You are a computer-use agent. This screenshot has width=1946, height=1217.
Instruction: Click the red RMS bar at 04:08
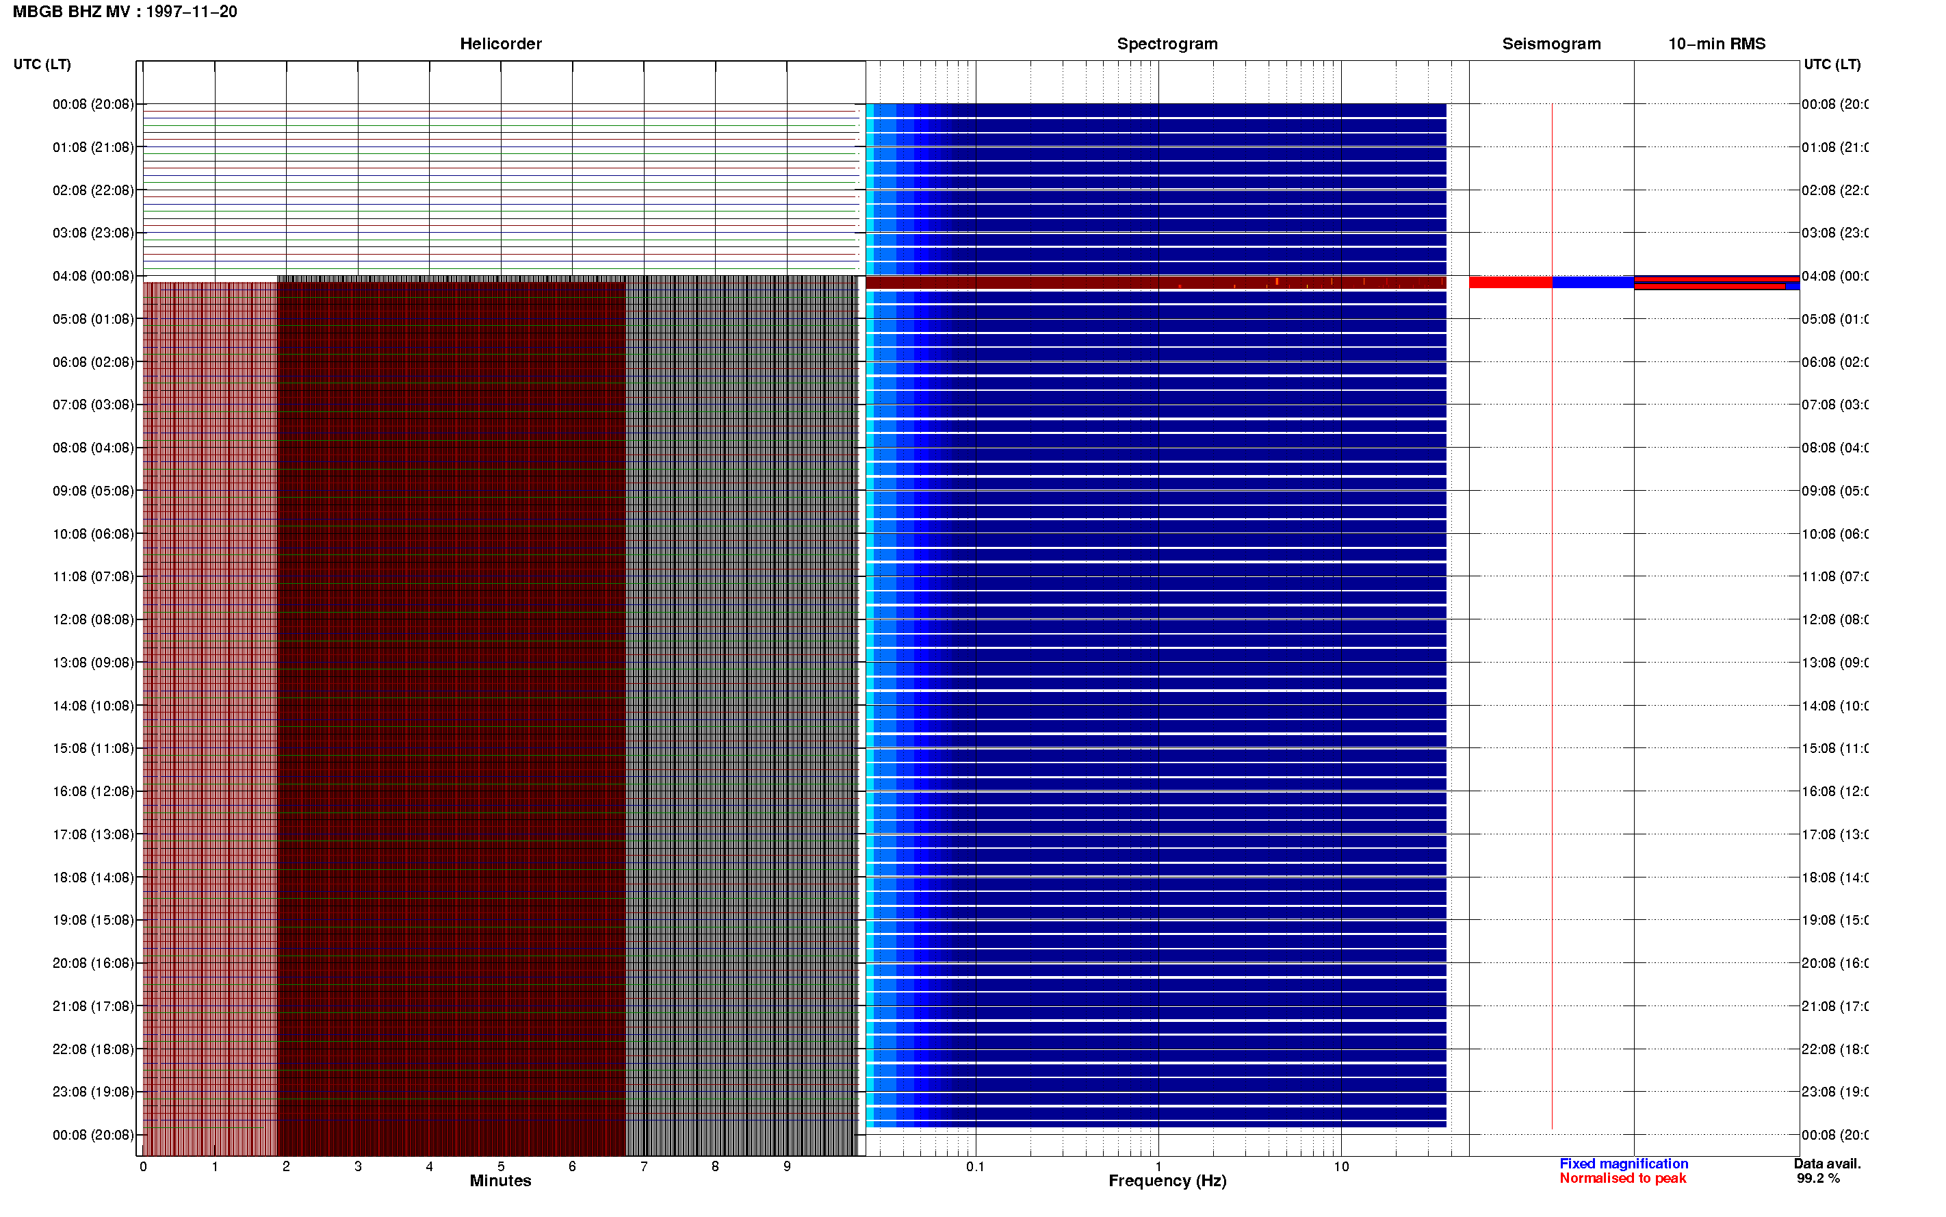tap(1716, 279)
